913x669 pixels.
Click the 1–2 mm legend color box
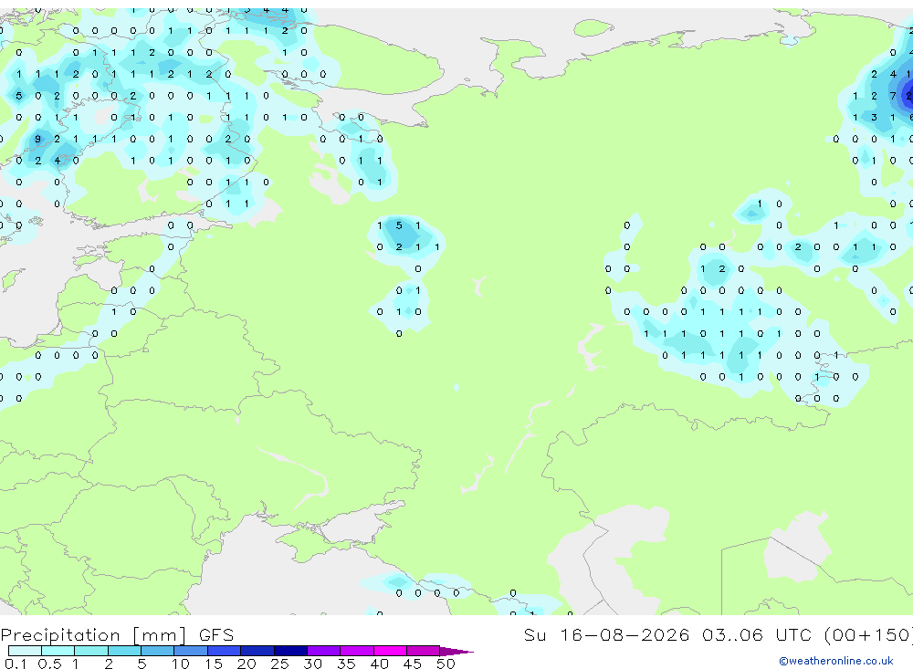click(x=91, y=651)
